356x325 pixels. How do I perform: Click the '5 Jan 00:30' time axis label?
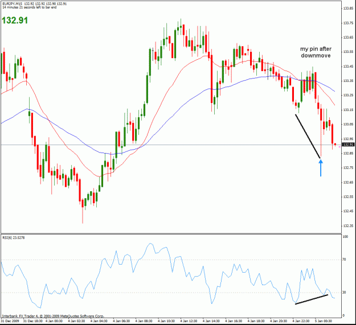[x=324, y=321]
